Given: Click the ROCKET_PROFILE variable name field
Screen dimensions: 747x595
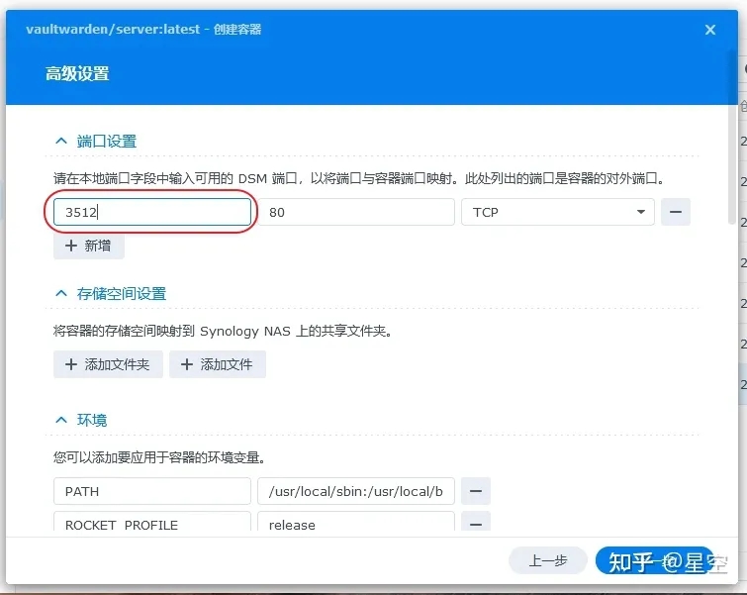Looking at the screenshot, I should pyautogui.click(x=152, y=524).
